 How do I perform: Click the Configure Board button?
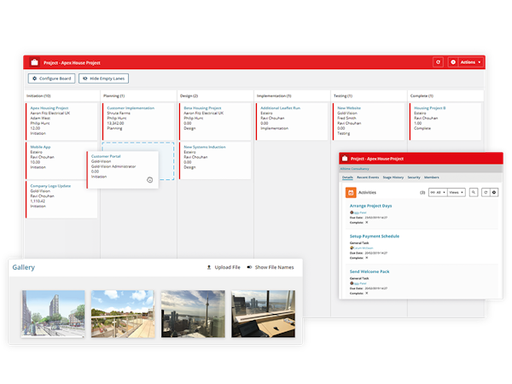[51, 79]
